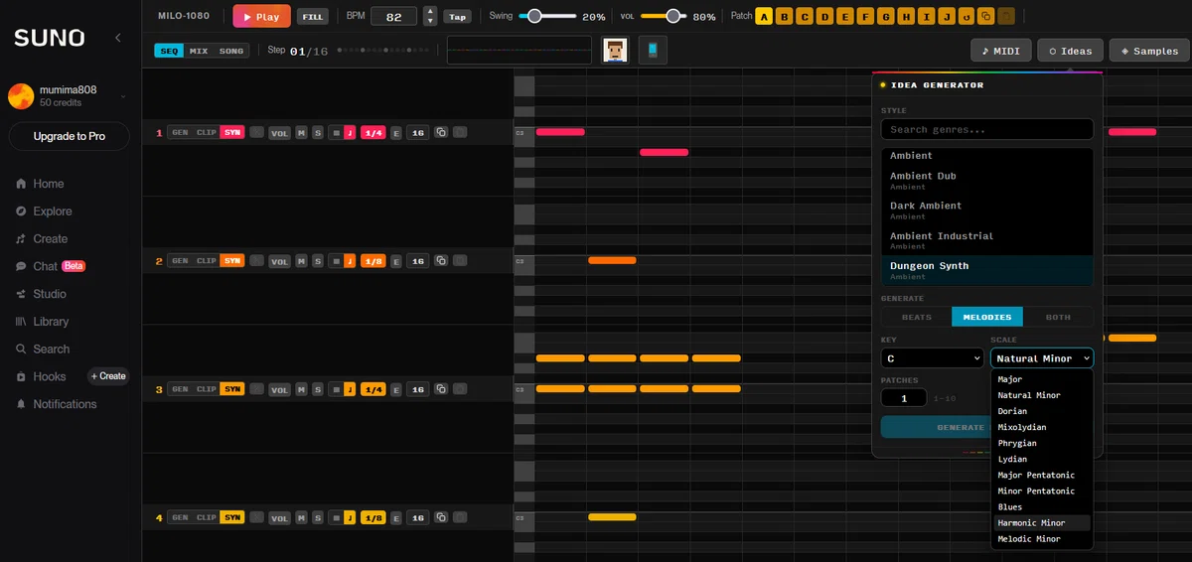Open Home from the sidebar

[x=40, y=184]
